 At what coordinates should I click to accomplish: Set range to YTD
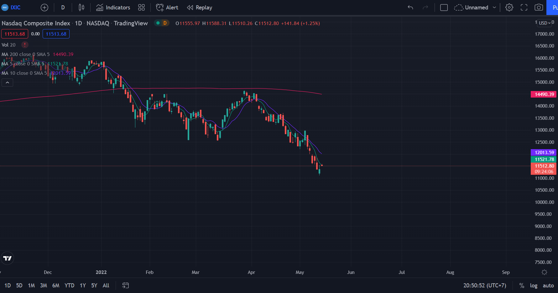(70, 285)
